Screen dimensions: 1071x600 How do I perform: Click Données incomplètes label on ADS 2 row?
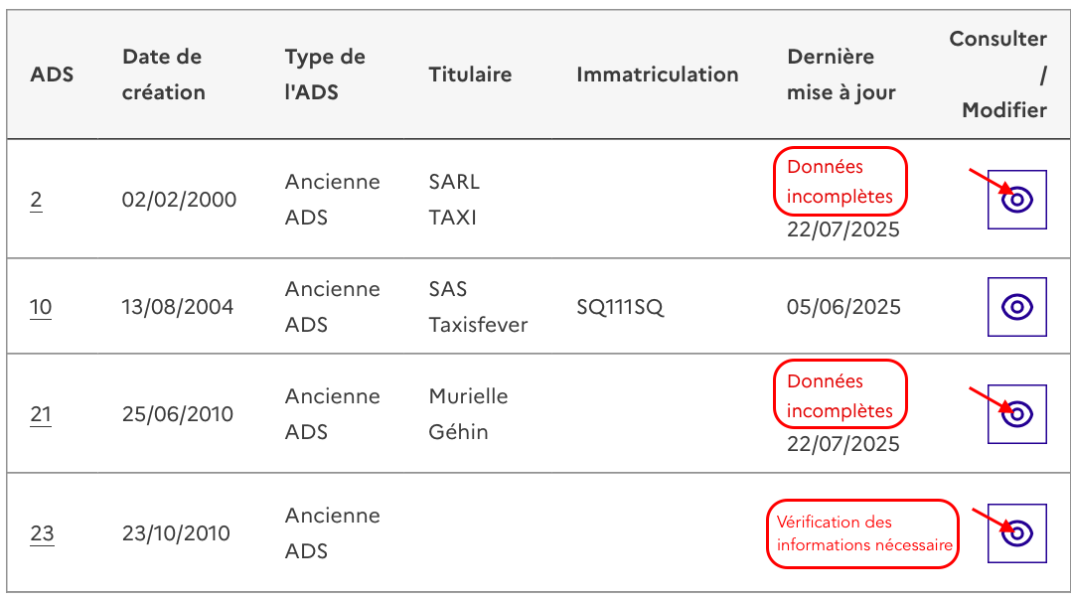click(x=840, y=182)
